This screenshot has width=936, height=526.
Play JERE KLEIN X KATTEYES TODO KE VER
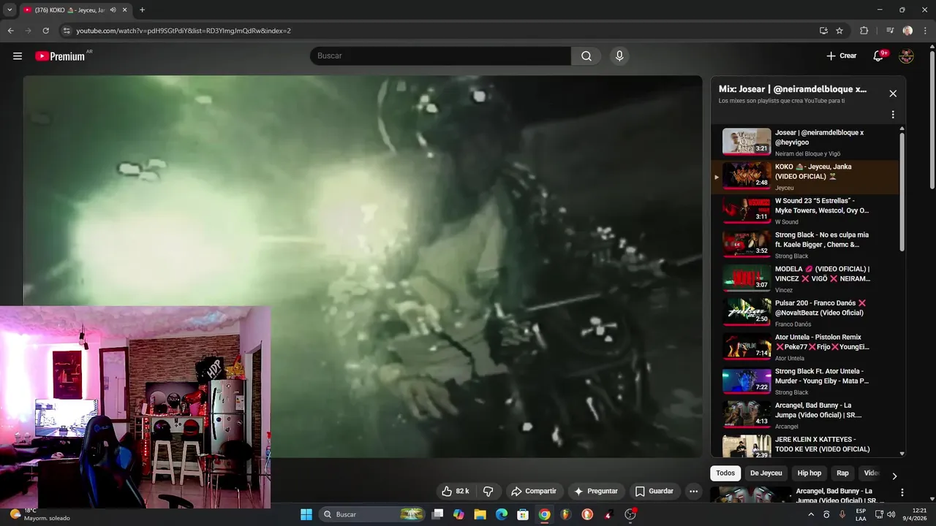tap(804, 445)
